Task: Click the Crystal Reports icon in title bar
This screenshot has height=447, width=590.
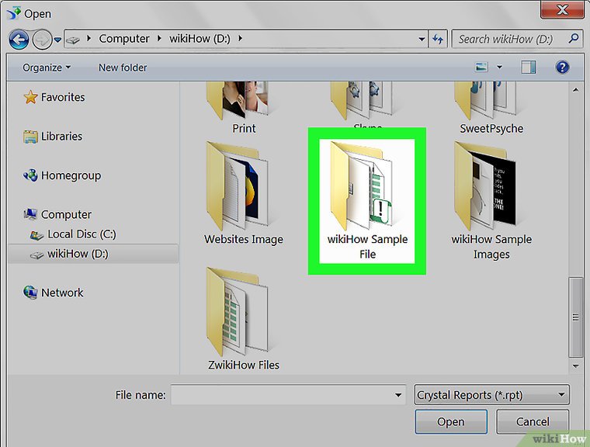Action: click(x=14, y=13)
